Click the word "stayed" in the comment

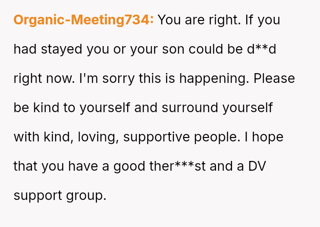pyautogui.click(x=62, y=49)
